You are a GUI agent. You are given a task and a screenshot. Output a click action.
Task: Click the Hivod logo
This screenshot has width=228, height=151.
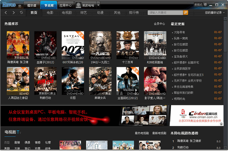pos(9,5)
